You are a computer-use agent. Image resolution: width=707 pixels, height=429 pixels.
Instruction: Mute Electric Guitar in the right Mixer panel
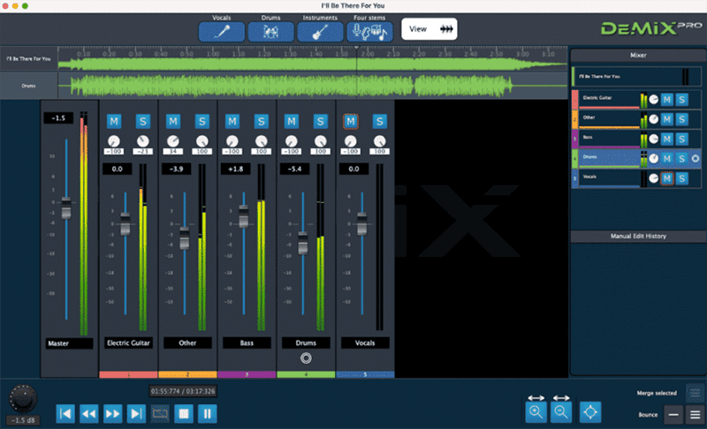pos(667,100)
